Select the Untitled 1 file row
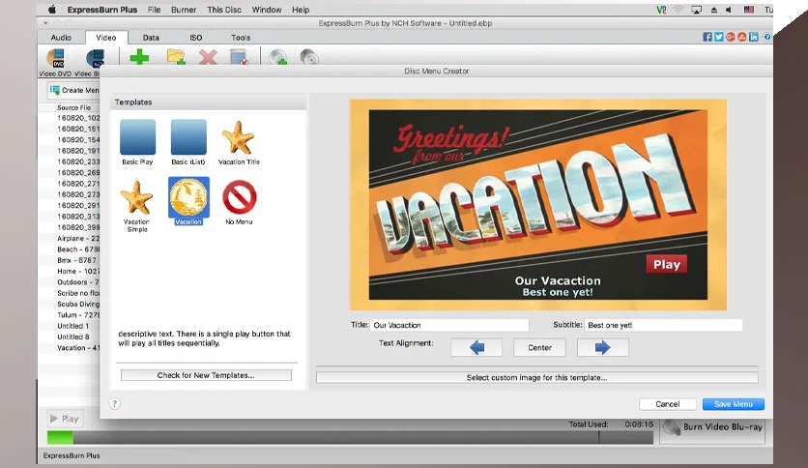Viewport: 808px width, 468px height. pos(69,326)
